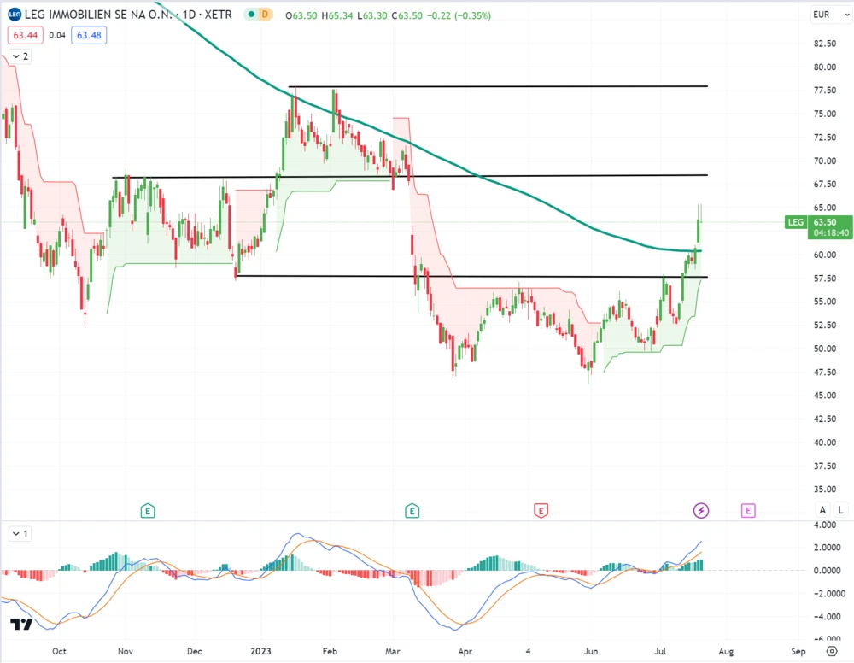The height and width of the screenshot is (663, 854).
Task: Click the TradingView logo at bottom left
Action: click(22, 625)
